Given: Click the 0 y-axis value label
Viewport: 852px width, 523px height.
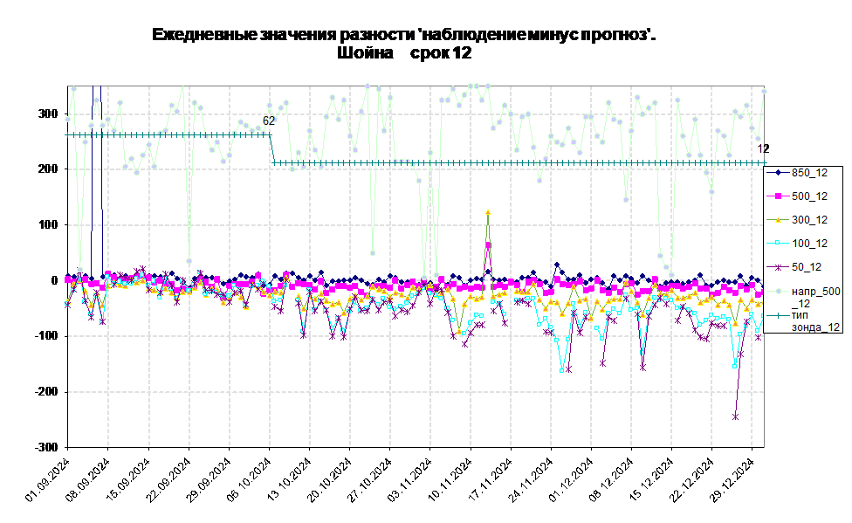Looking at the screenshot, I should (54, 280).
